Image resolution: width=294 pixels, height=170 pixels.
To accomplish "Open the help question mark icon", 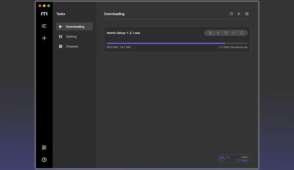I will click(x=44, y=160).
